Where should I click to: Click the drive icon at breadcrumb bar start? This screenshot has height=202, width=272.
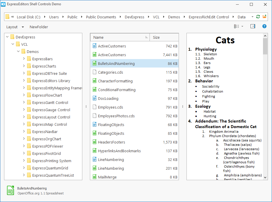click(x=7, y=17)
